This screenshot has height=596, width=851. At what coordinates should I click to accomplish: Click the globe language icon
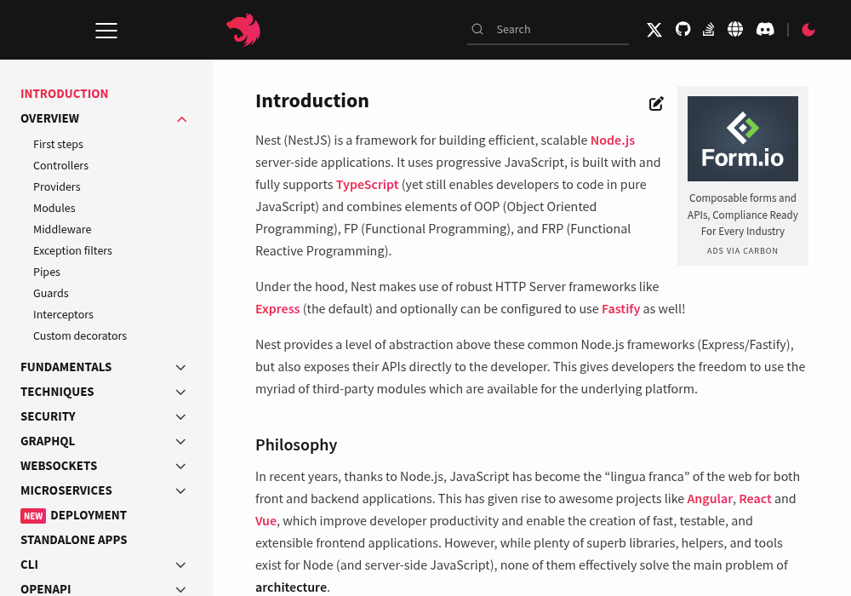click(735, 29)
